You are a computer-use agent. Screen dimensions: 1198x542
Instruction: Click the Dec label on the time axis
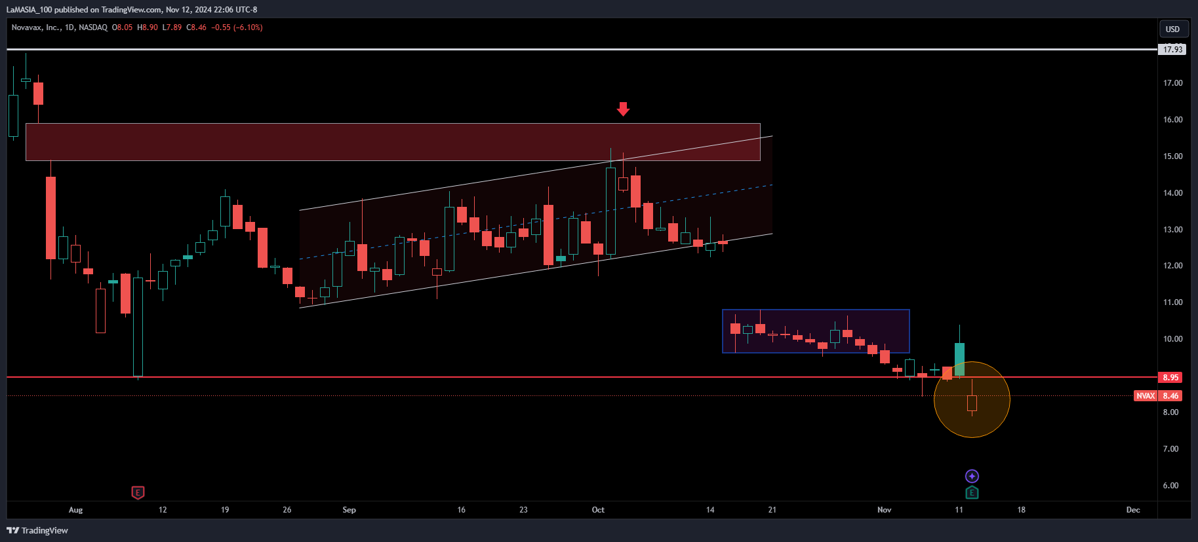1133,510
